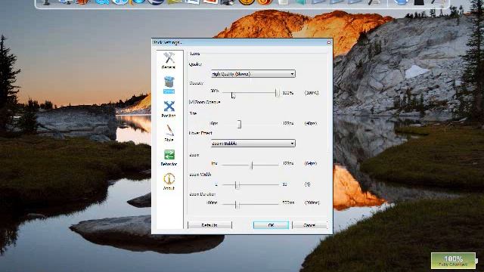Select the Icons settings section
Screen dimensions: 484x272
(169, 85)
